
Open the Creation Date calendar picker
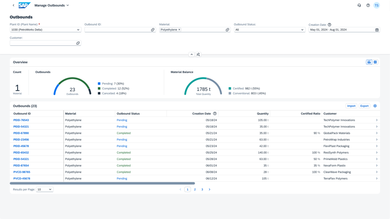point(377,30)
